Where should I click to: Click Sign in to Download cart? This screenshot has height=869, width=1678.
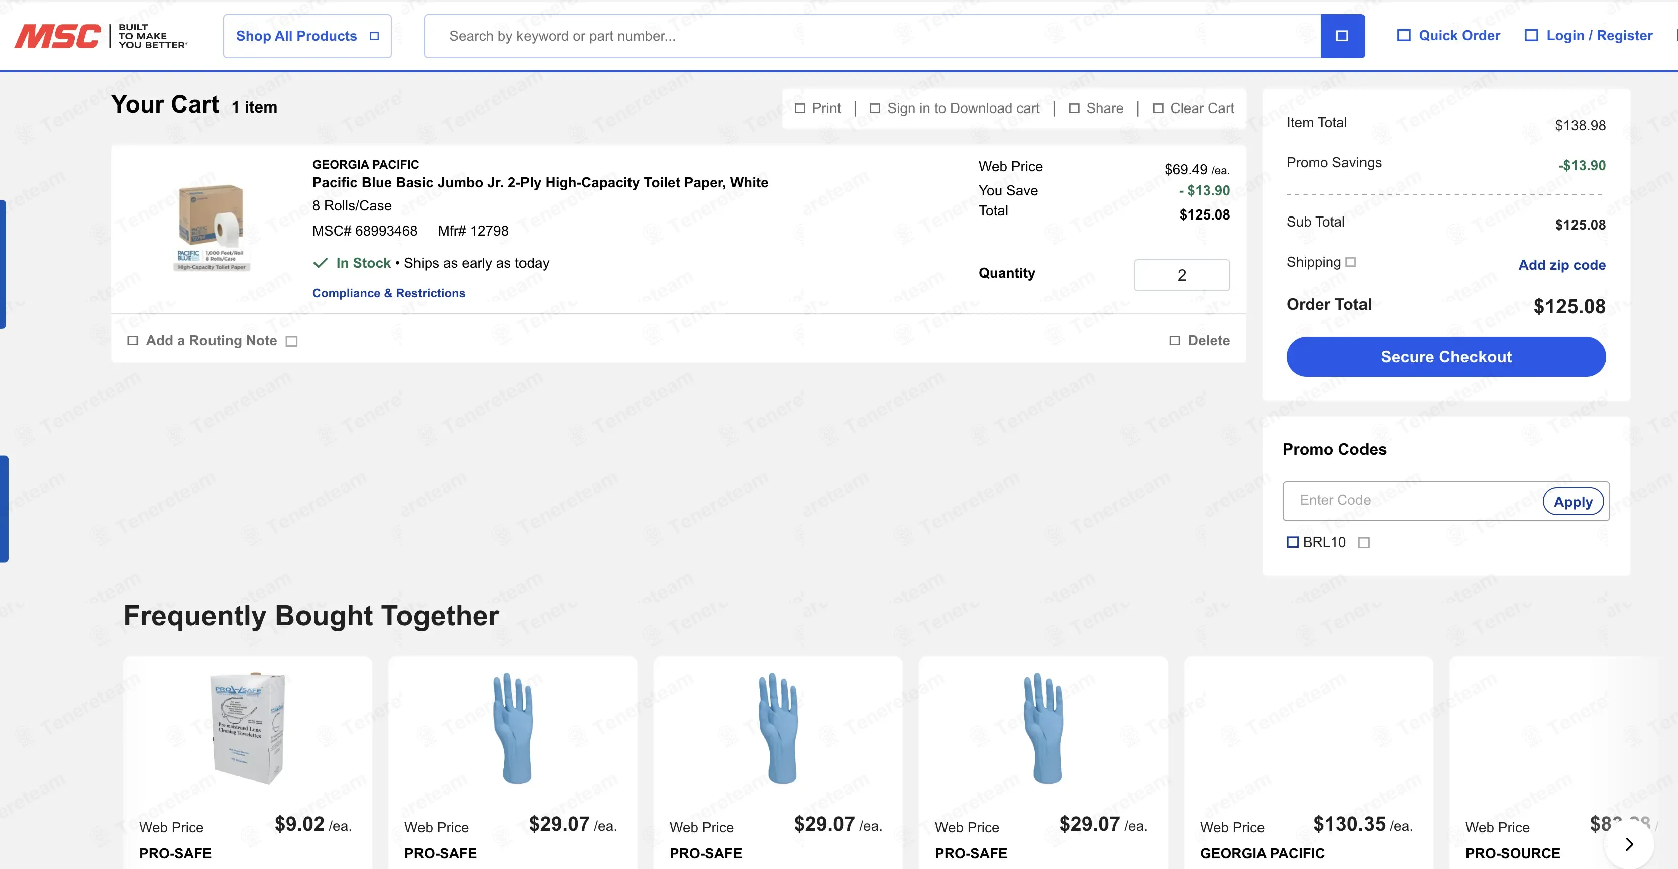coord(954,108)
